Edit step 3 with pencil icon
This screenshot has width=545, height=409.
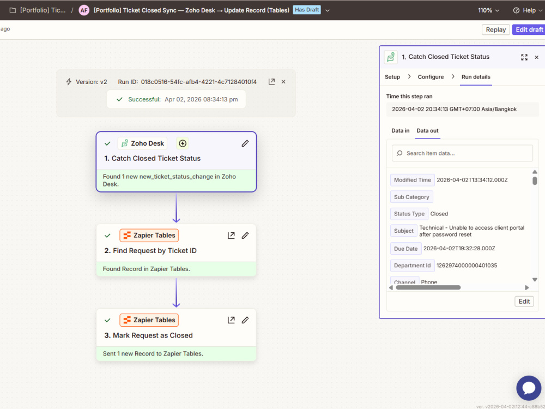coord(245,320)
